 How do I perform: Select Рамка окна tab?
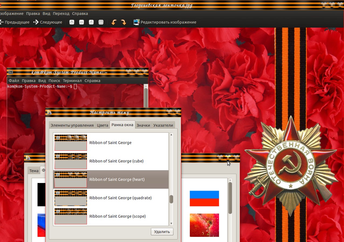click(122, 125)
